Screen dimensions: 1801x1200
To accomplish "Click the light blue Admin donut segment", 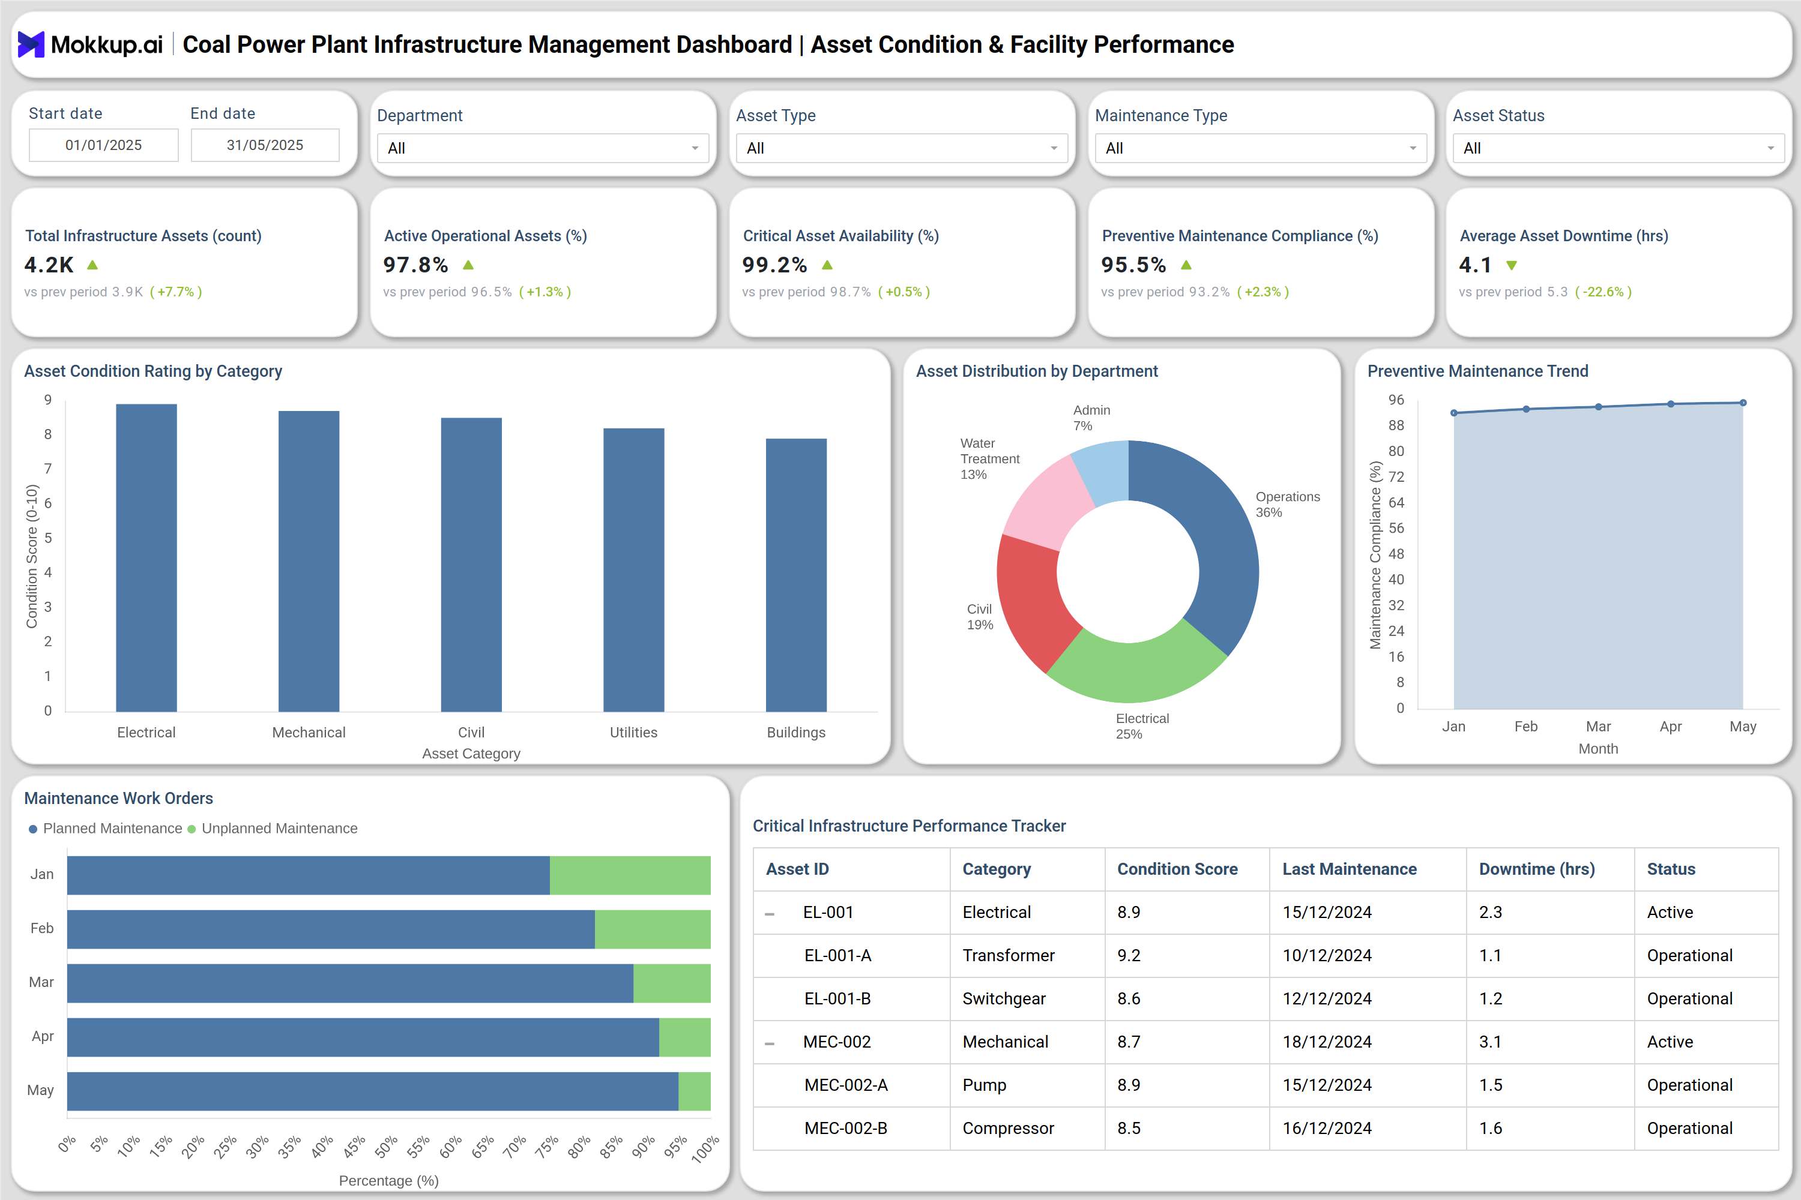I will 1104,472.
